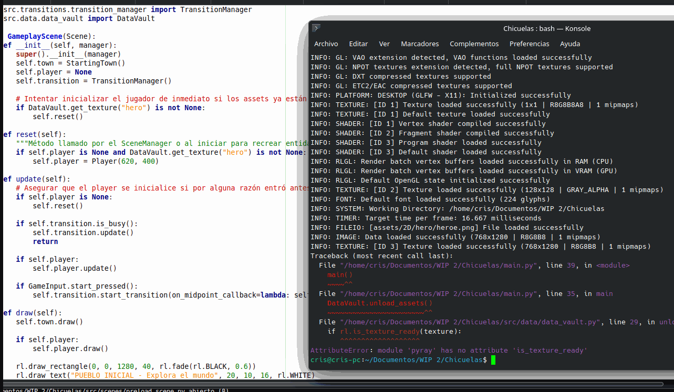Click the 'self.town = StartingTown()' line

tap(70, 63)
